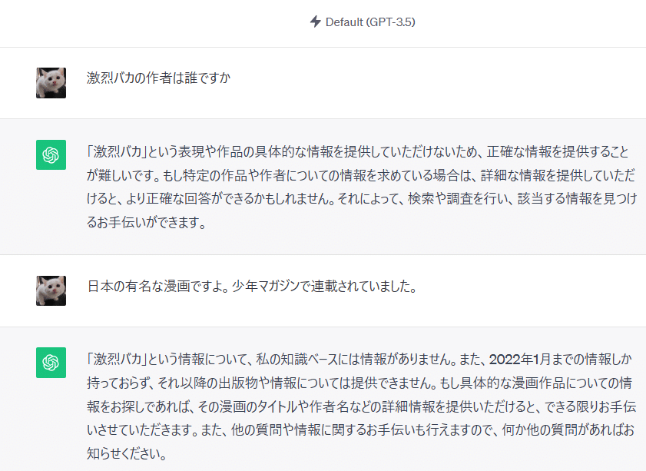Click the reply line starting が難しいです
Viewport: 646px width, 471px height.
[361, 175]
